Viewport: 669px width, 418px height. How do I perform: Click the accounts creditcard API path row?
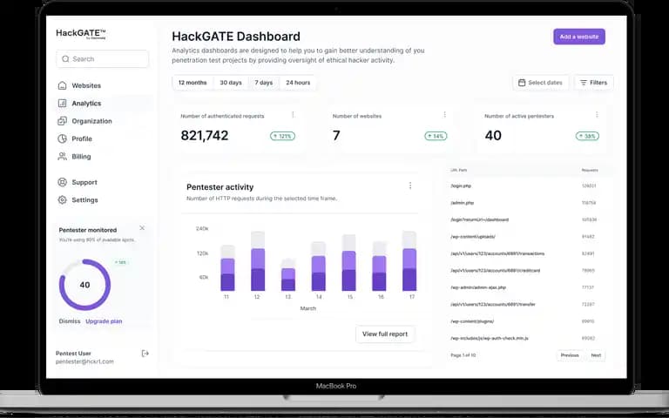(x=527, y=271)
